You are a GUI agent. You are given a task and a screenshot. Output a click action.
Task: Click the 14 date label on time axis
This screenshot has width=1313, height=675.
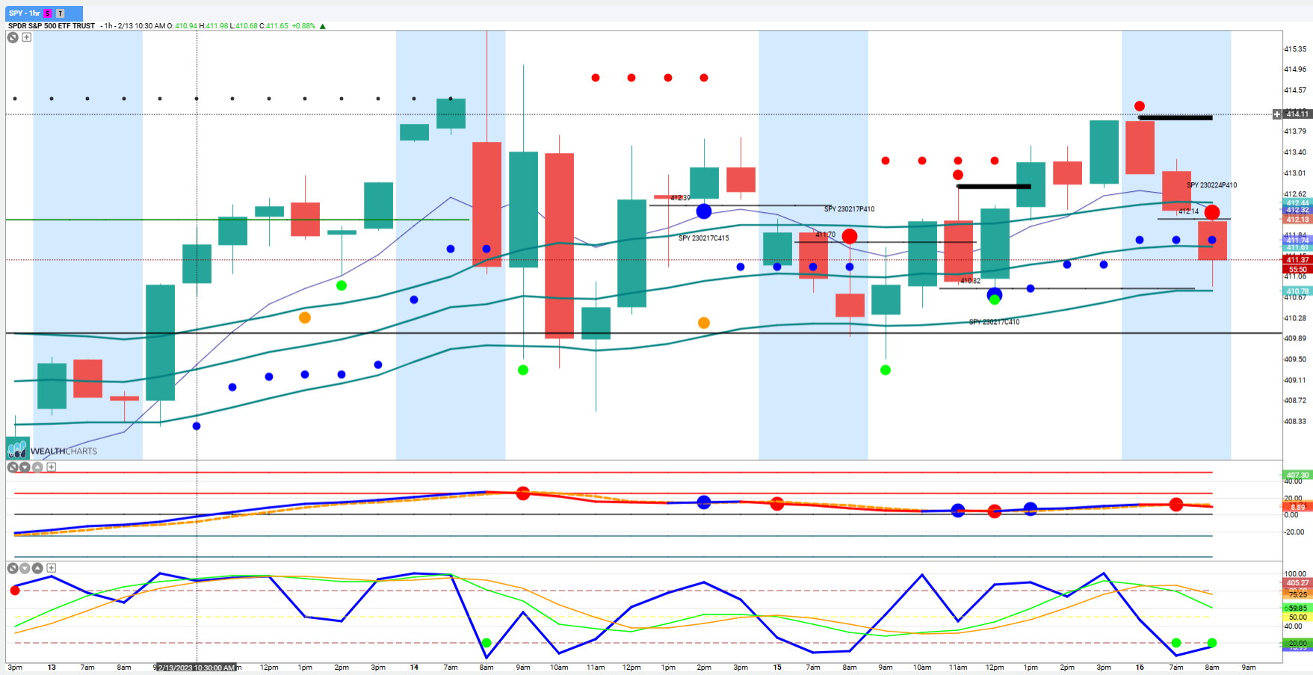click(414, 668)
